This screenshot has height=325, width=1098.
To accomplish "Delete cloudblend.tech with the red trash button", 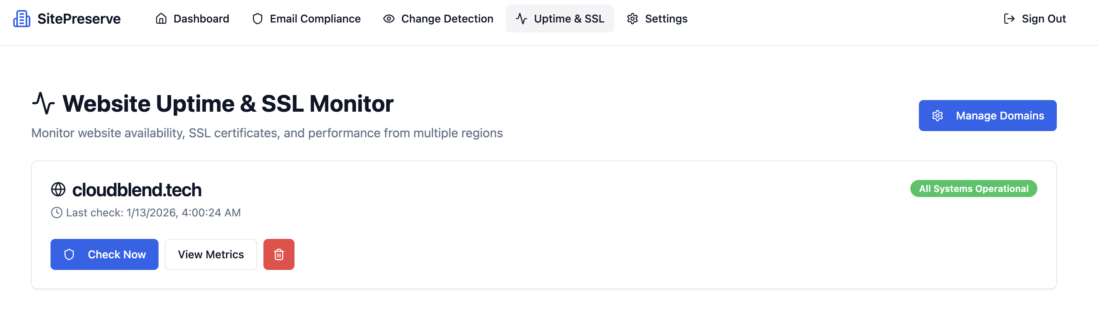I will point(279,254).
